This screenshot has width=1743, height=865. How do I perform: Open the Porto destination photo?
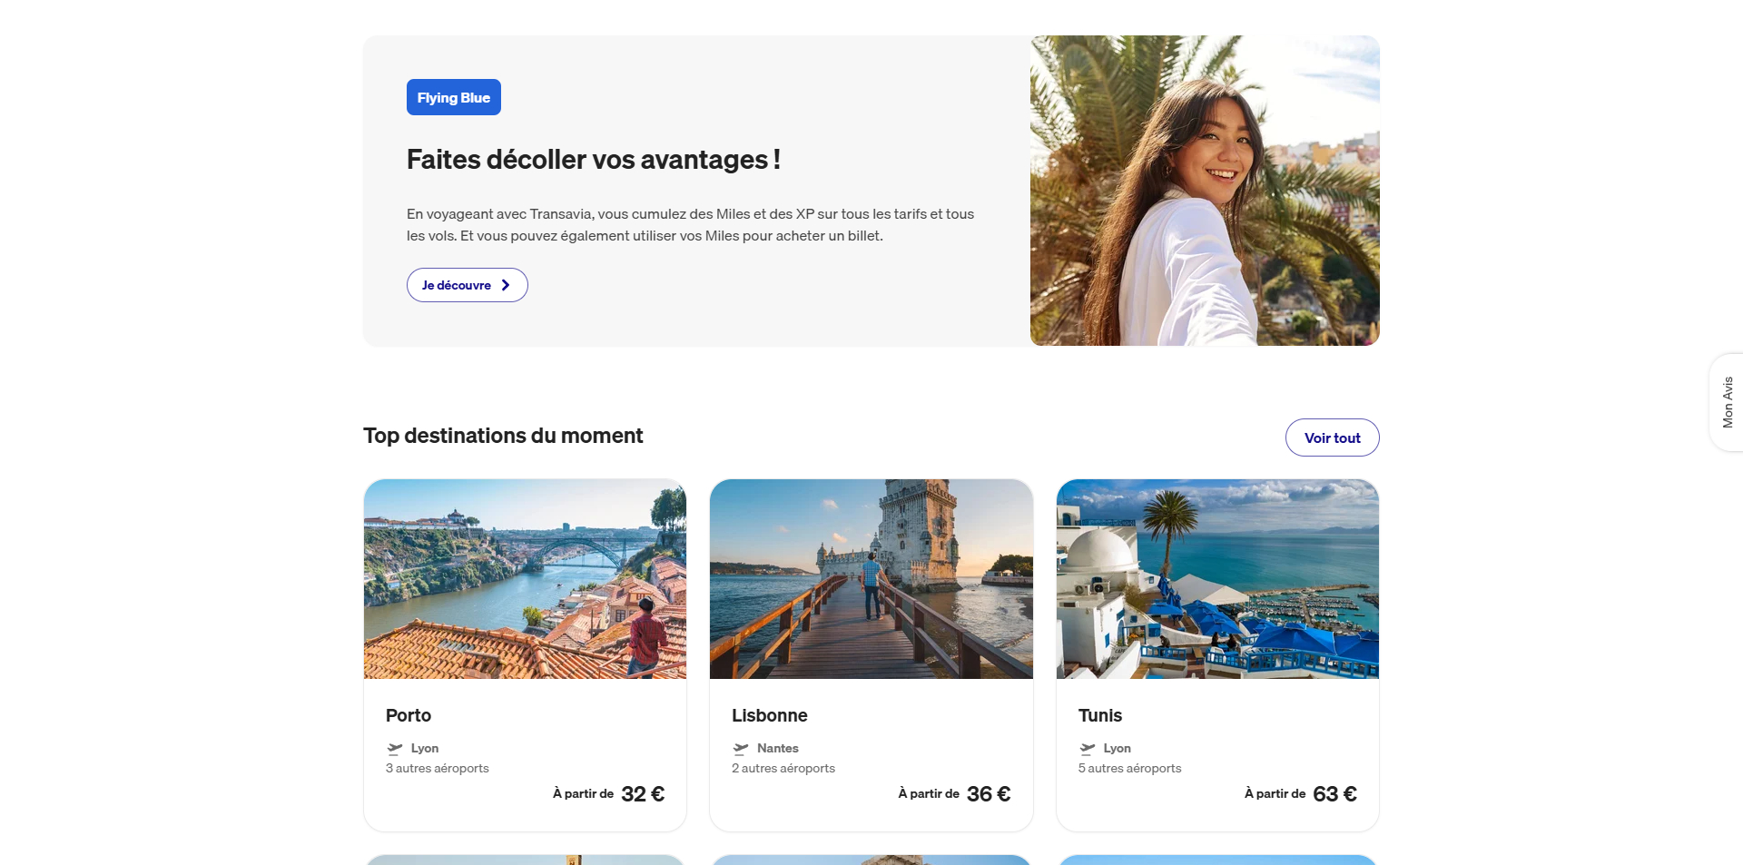coord(525,579)
